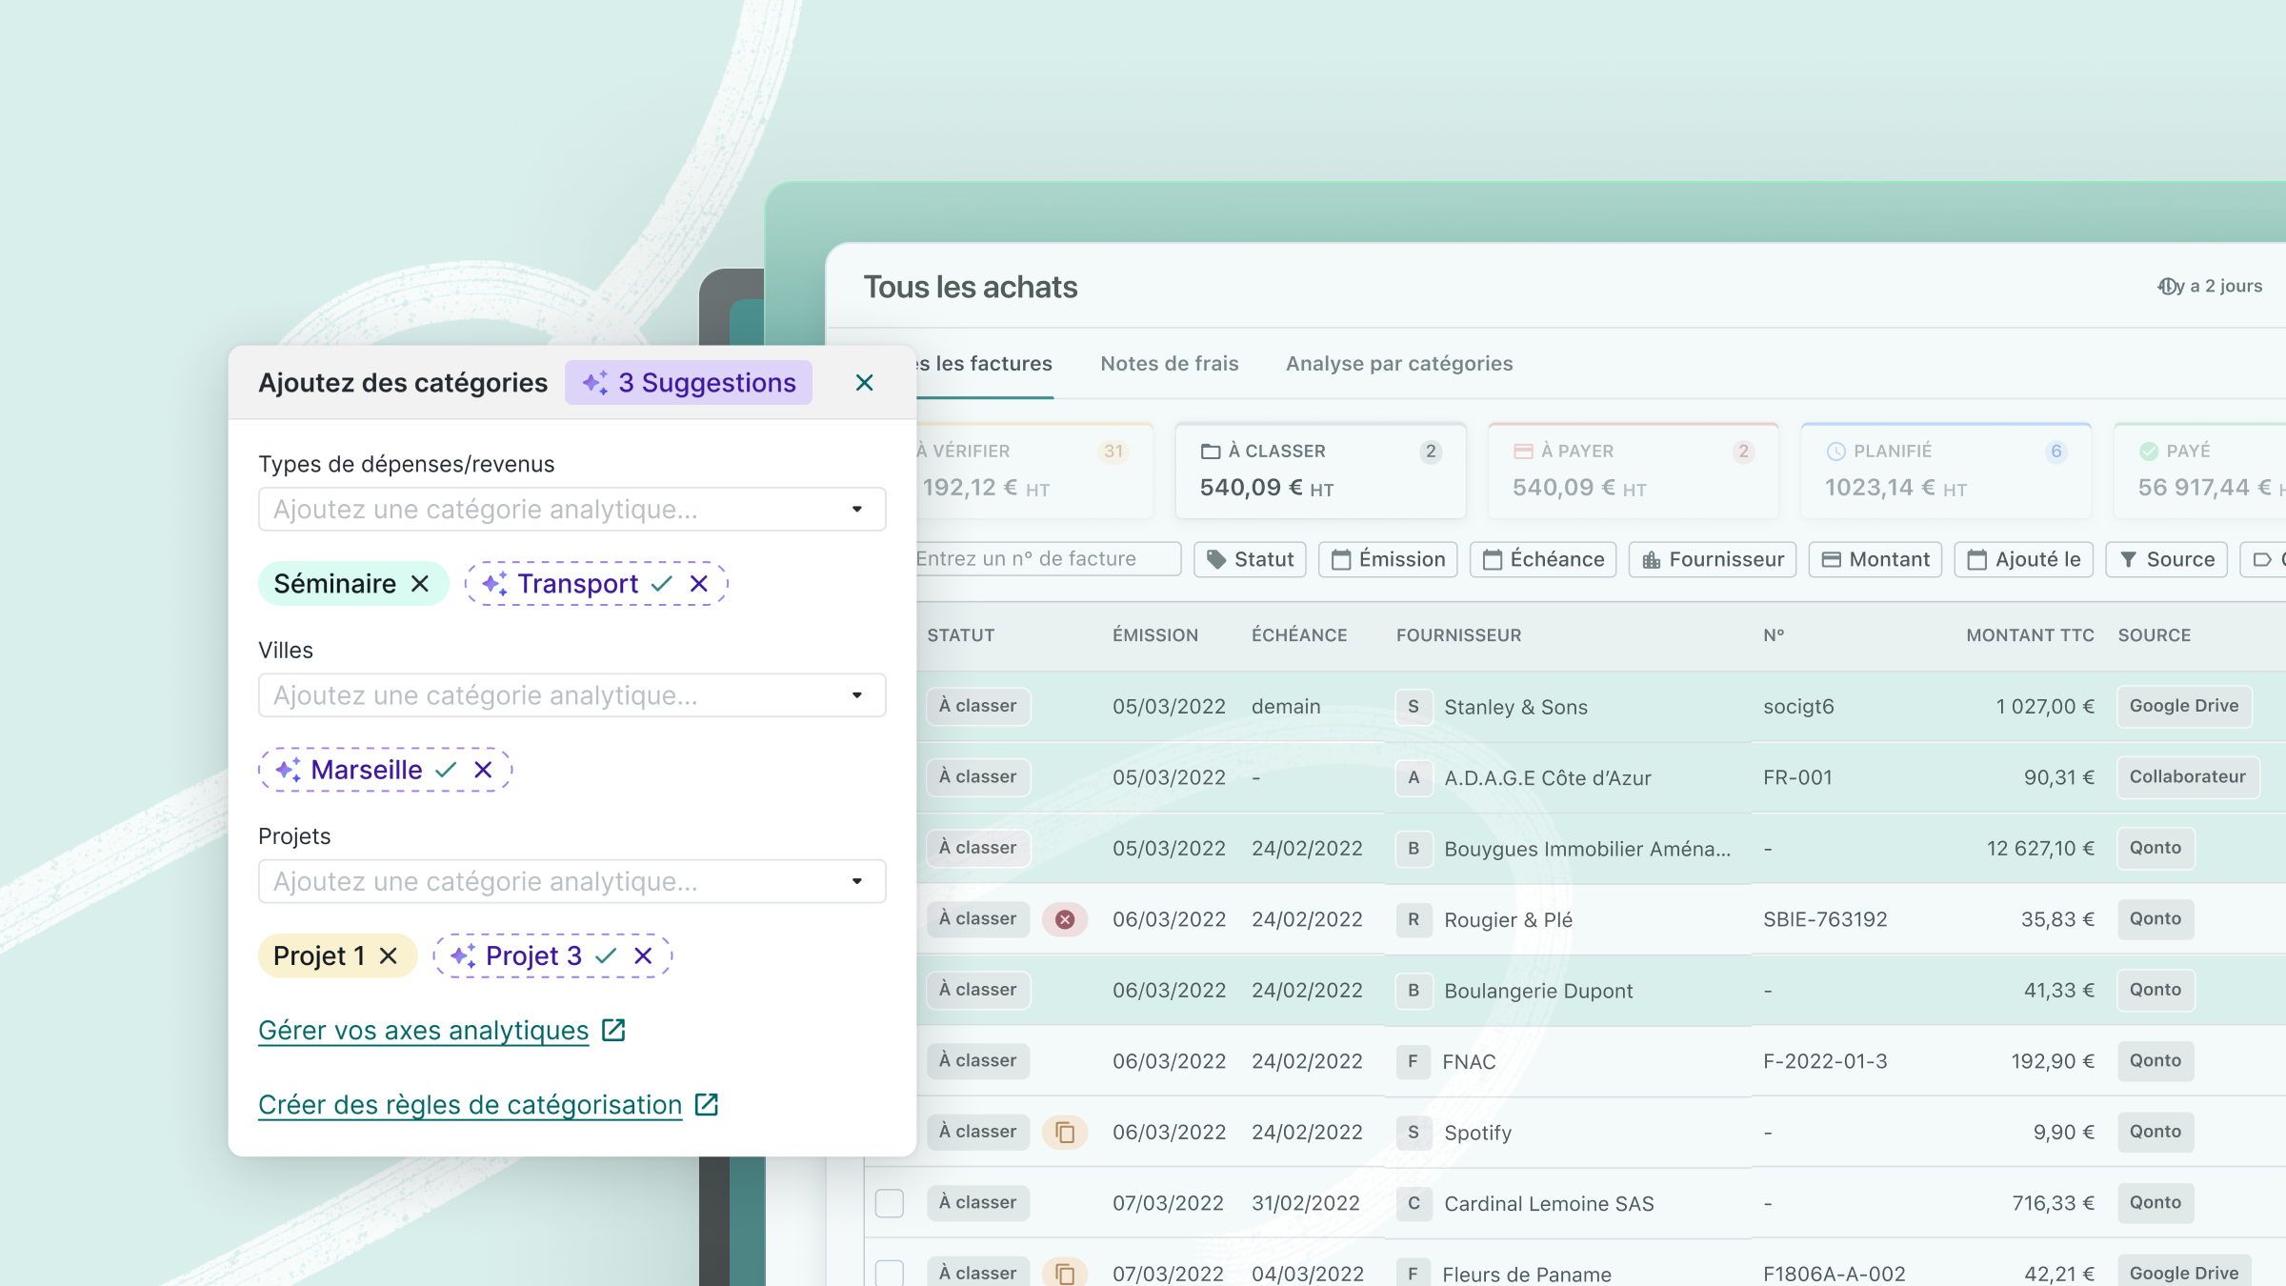Select the Planifié summary card
The image size is (2286, 1286).
point(1946,471)
